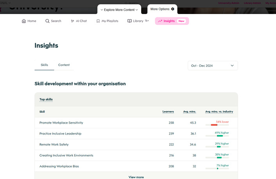Click the 216 learners value
The width and height of the screenshot is (276, 179).
click(172, 156)
